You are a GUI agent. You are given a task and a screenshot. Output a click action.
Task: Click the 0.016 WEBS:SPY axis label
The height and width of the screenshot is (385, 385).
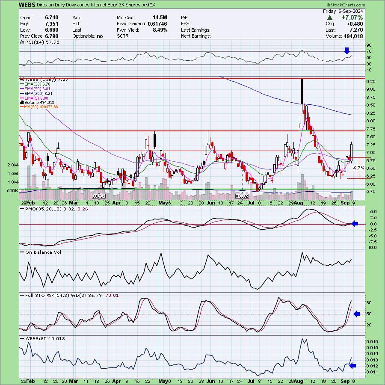372,341
